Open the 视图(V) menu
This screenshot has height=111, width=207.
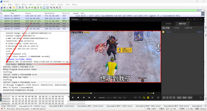pyautogui.click(x=17, y=5)
